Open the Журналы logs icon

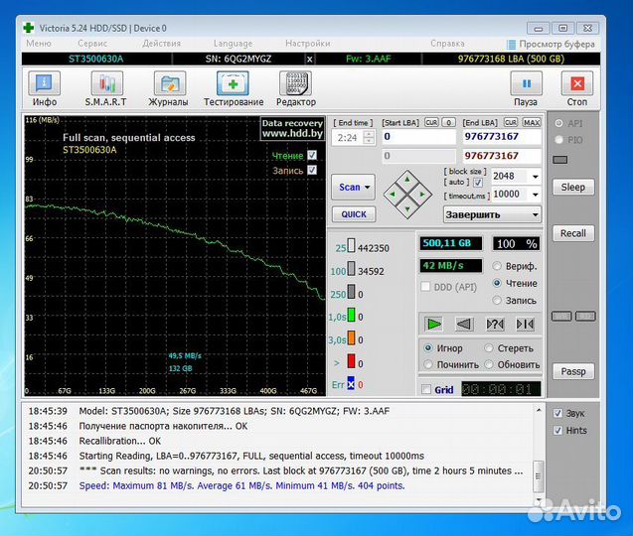(170, 85)
